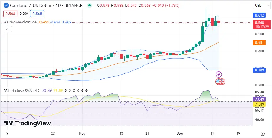Screen dimensions: 272x138
Task: Select the RSI 14 close SMA indicator label
Action: pyautogui.click(x=22, y=91)
